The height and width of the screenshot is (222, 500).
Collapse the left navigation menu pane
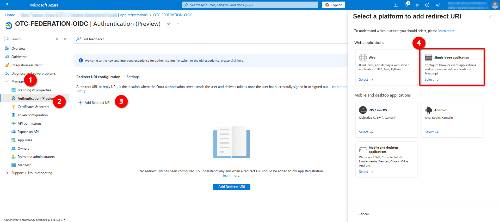coord(65,39)
